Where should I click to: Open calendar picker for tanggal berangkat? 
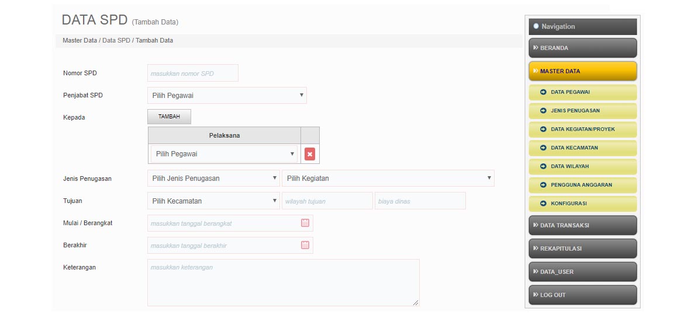(305, 223)
